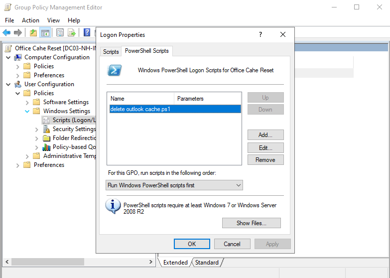This screenshot has width=390, height=278.
Task: Click the Add... button
Action: pyautogui.click(x=265, y=135)
